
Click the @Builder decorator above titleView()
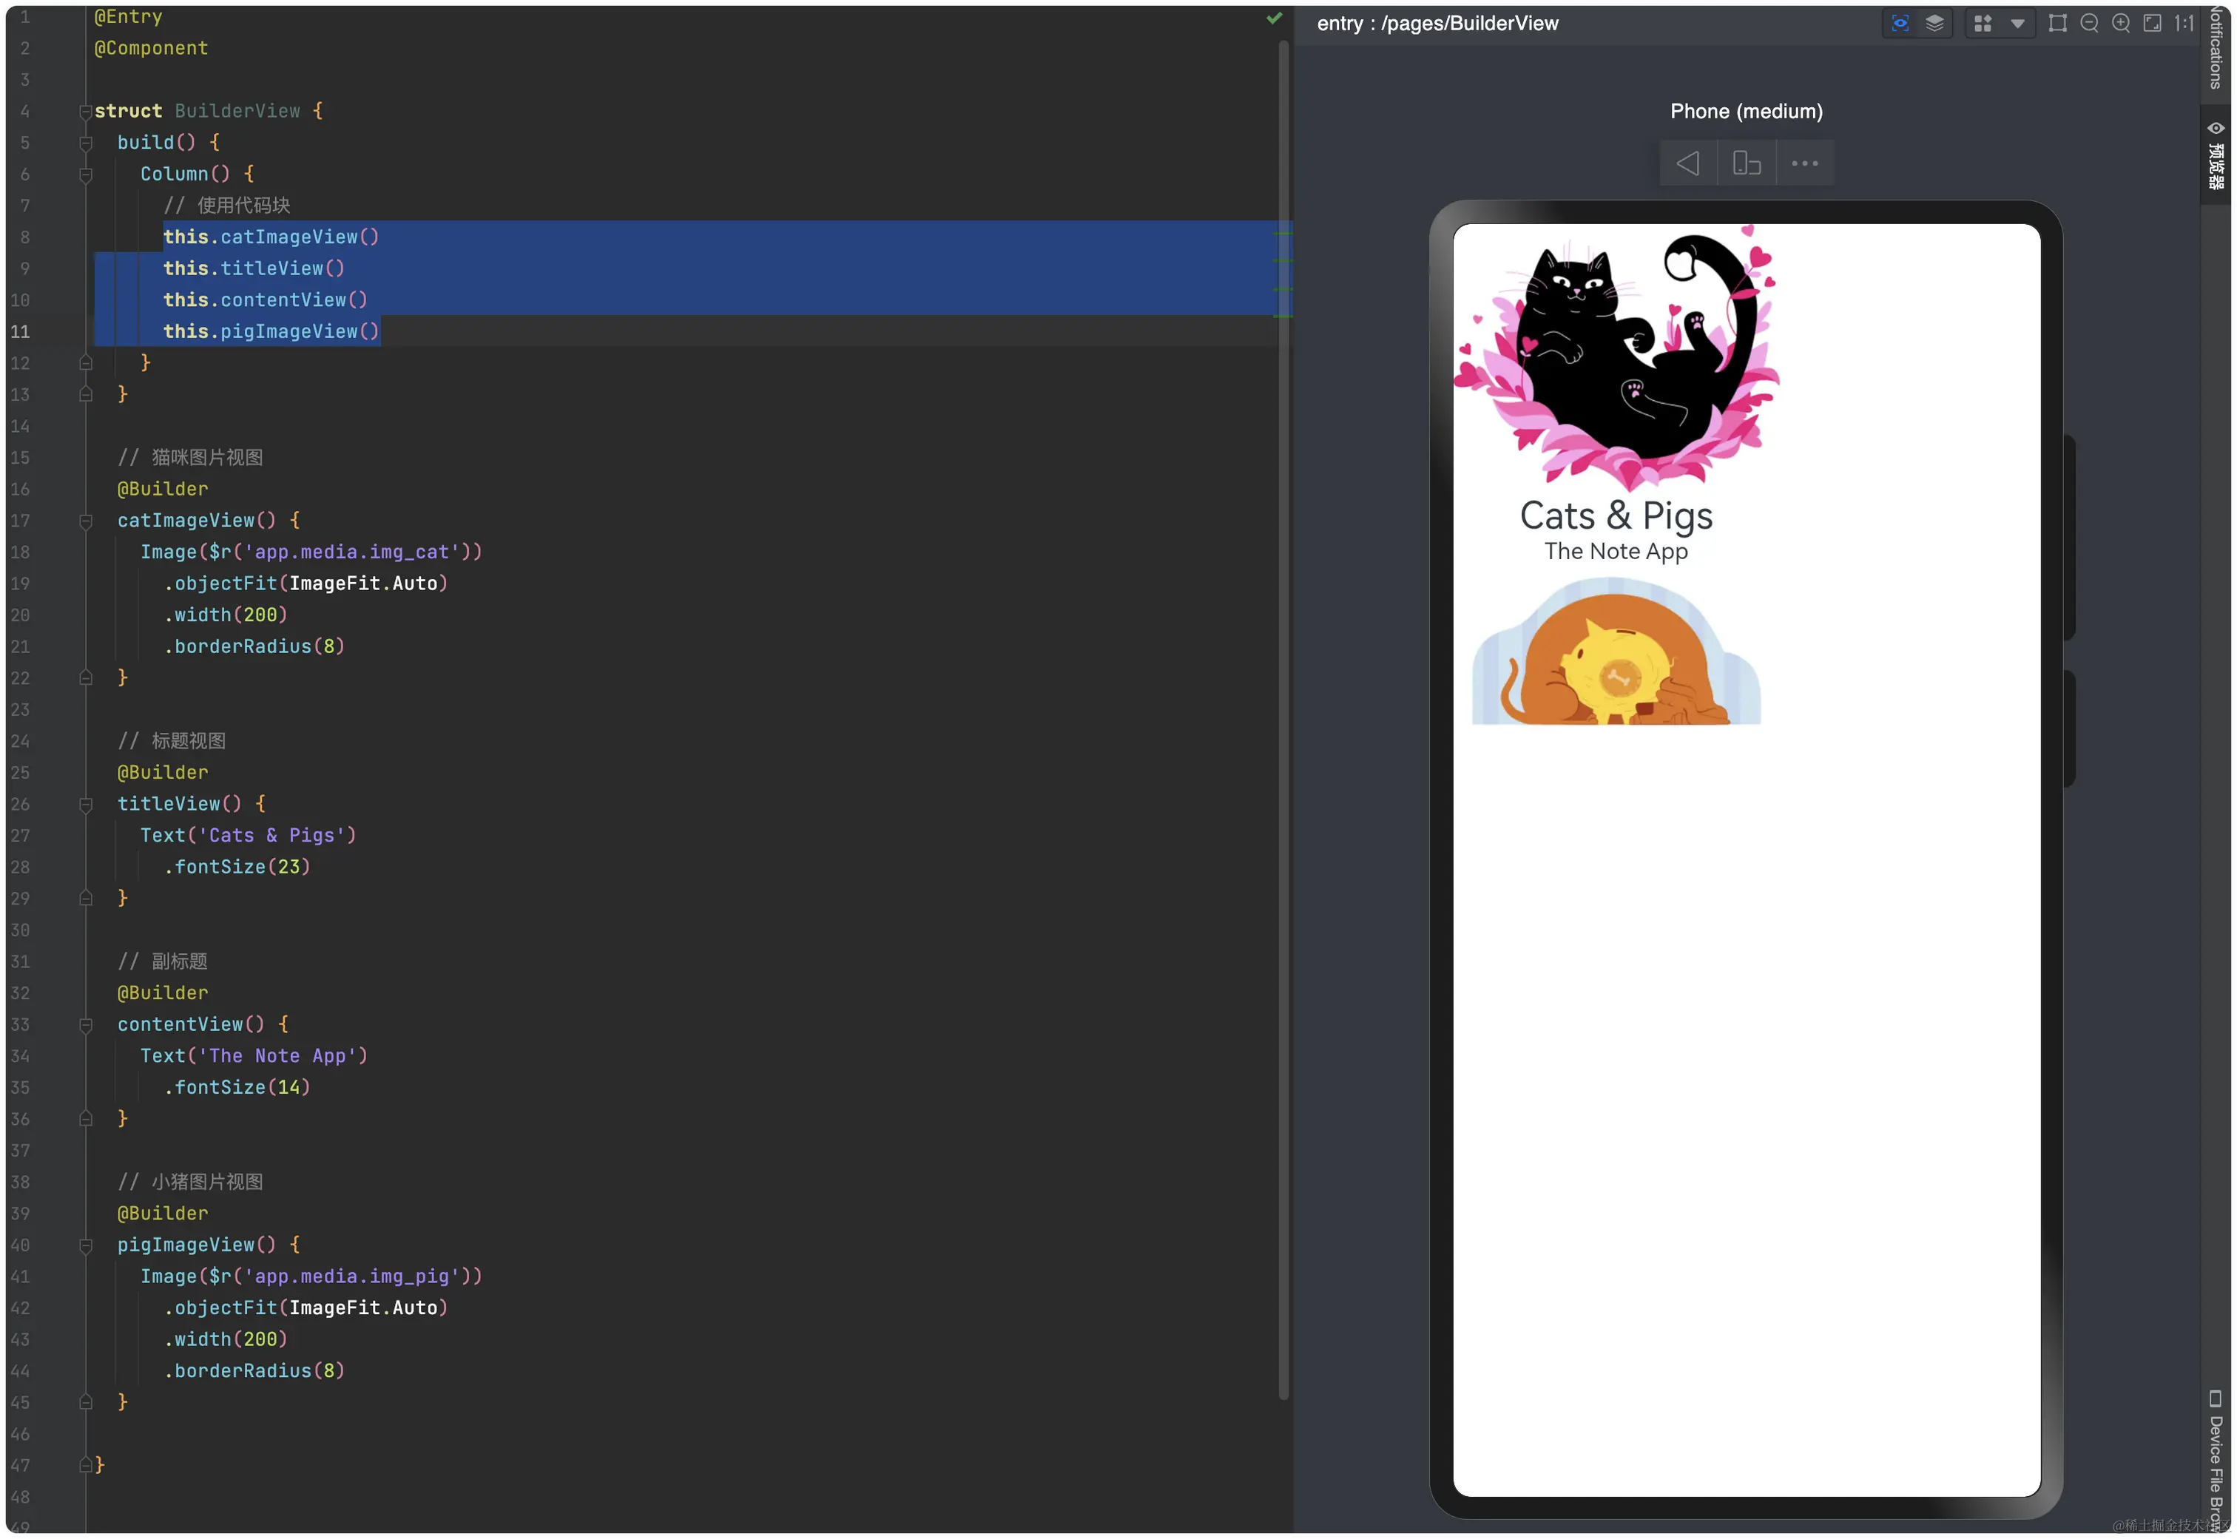pos(162,774)
